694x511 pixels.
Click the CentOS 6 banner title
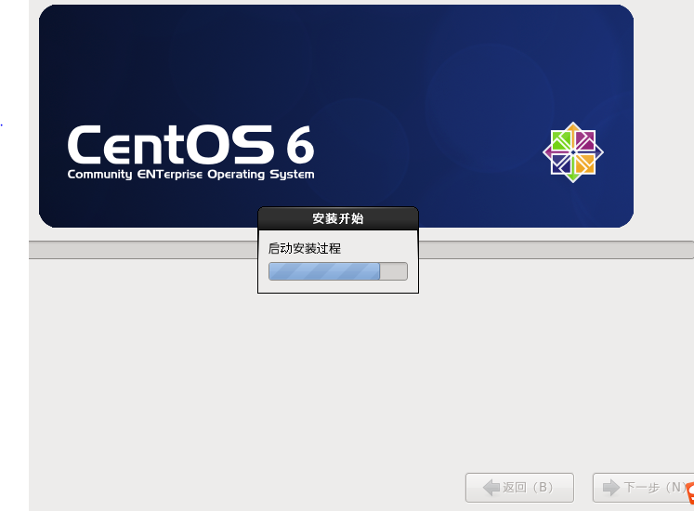(x=190, y=145)
